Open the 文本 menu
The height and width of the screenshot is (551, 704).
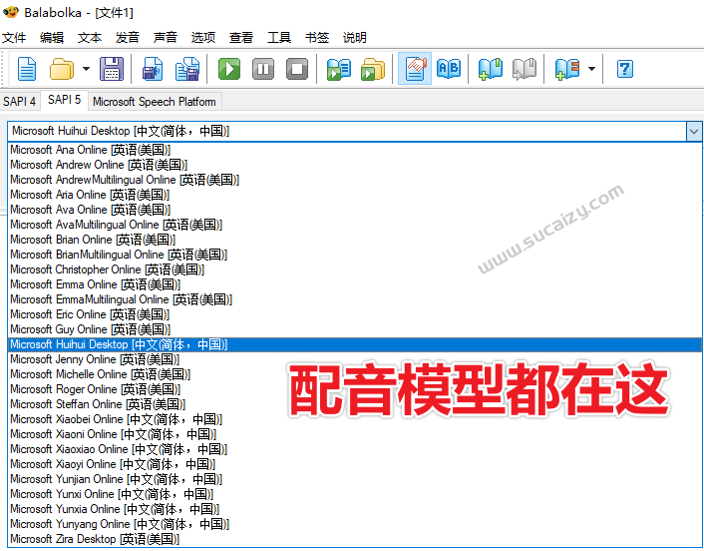(90, 37)
